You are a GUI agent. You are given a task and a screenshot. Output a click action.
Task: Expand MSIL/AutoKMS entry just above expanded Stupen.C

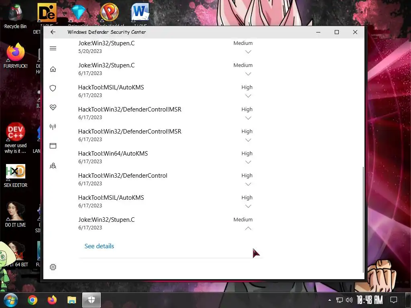pyautogui.click(x=248, y=206)
